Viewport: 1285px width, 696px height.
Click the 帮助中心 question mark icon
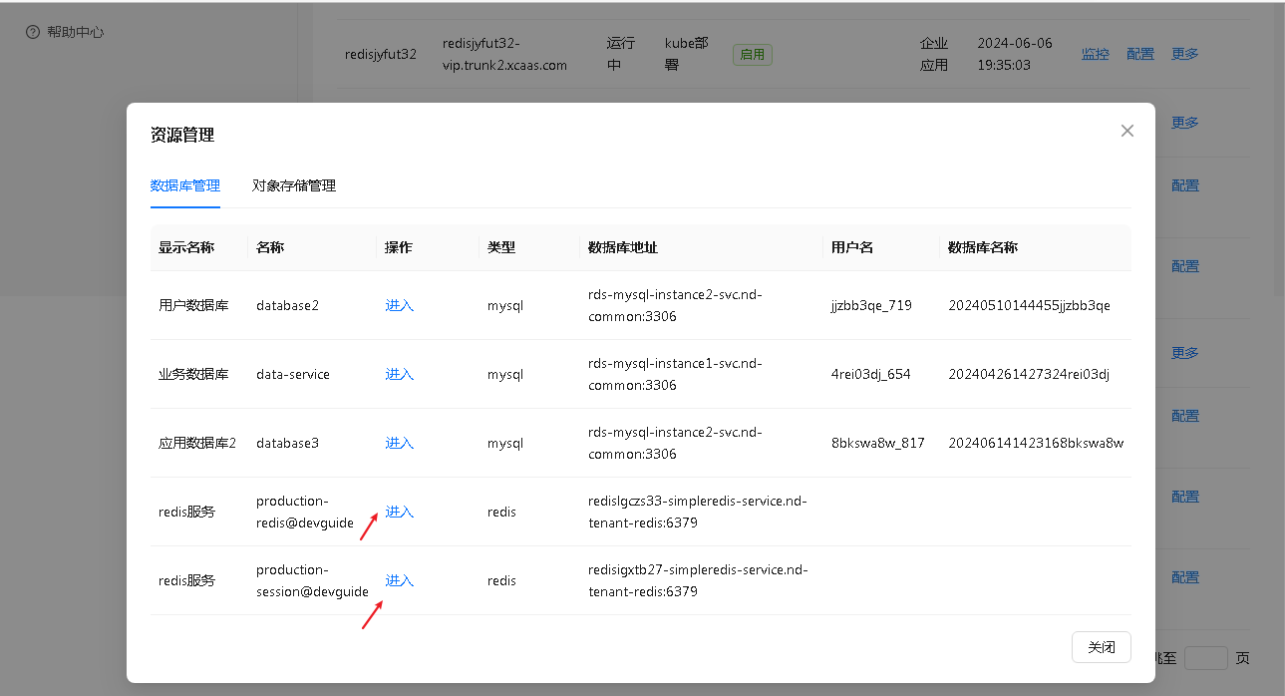[x=33, y=32]
